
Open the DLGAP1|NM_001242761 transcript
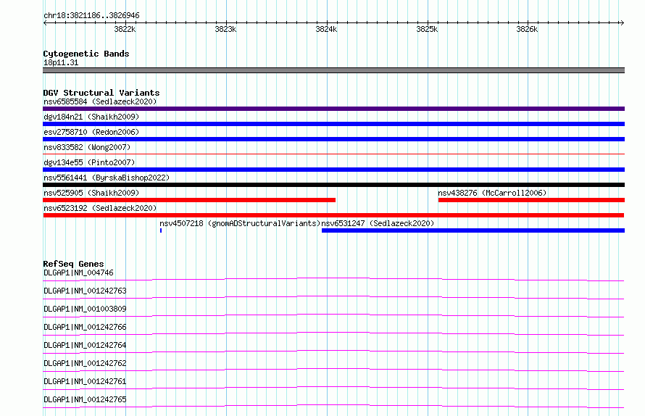tap(85, 381)
